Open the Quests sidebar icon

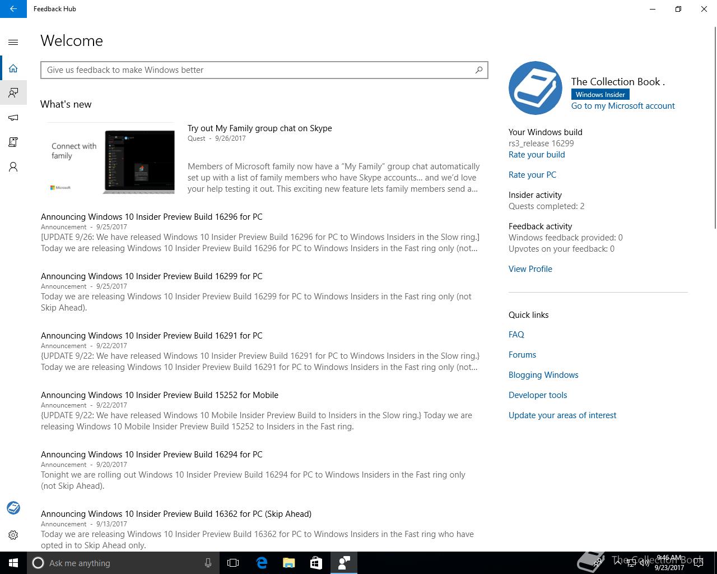tap(13, 142)
